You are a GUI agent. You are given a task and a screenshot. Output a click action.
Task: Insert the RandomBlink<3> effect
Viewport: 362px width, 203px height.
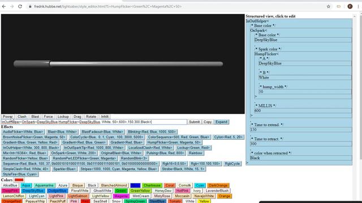[134, 158]
